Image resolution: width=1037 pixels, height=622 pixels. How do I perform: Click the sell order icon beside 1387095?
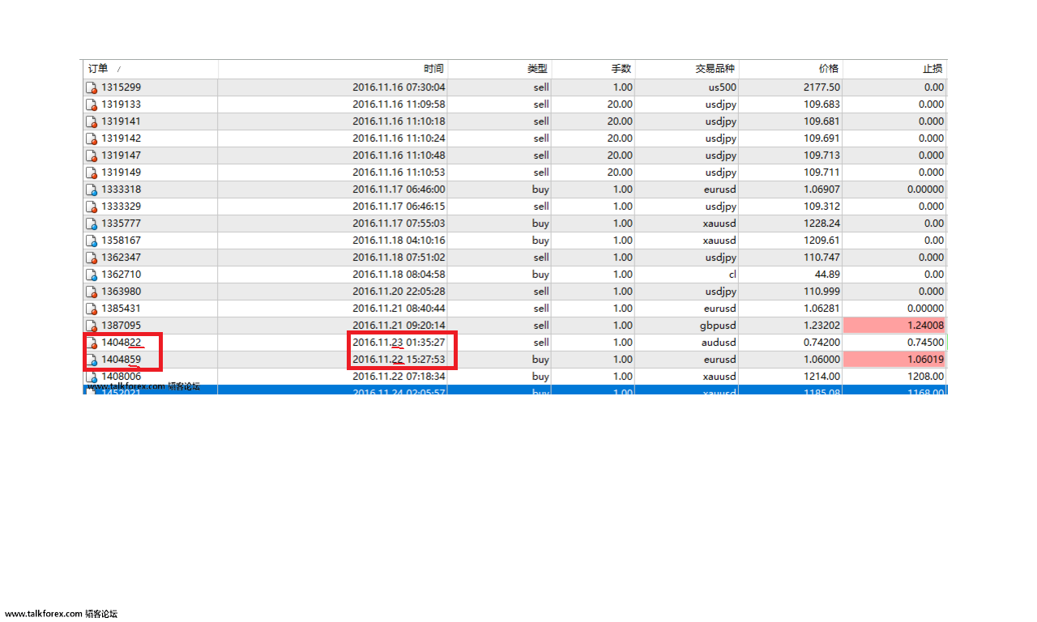[x=92, y=326]
